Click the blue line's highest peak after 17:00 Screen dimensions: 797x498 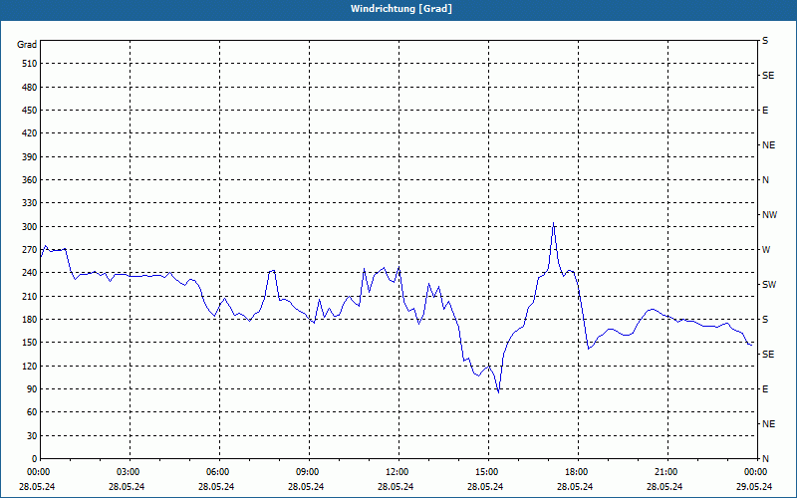point(554,222)
